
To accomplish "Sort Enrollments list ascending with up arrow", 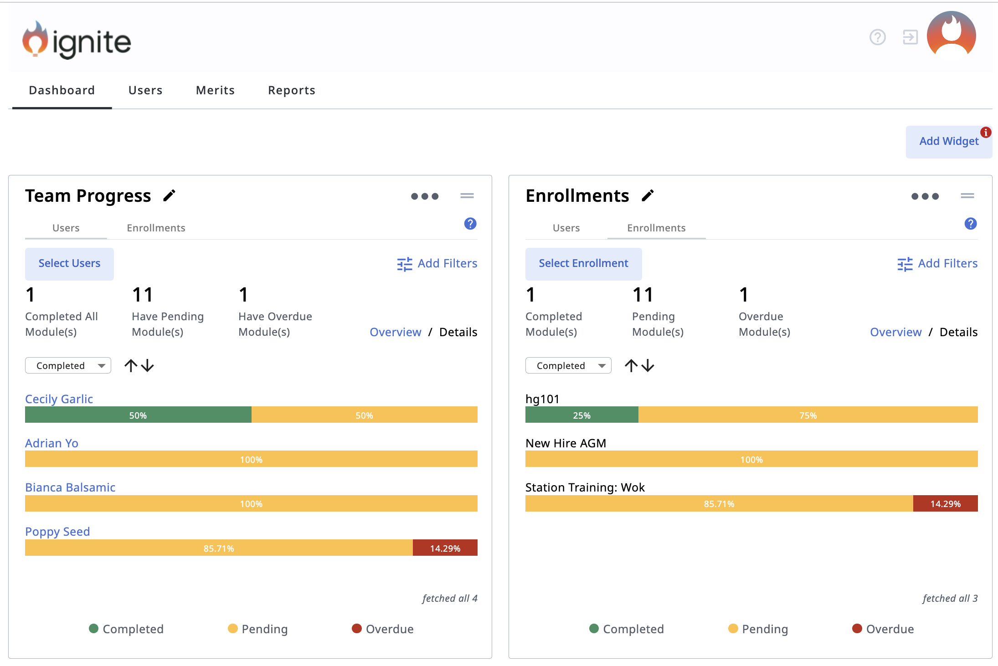I will 631,366.
